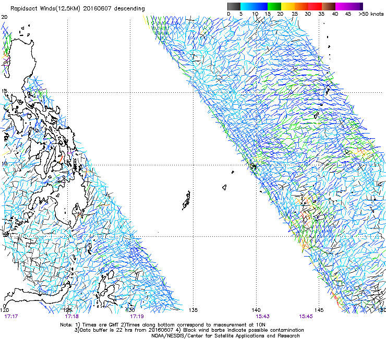Click the purple pass time '17:19'
This screenshot has height=339, width=386.
[x=137, y=316]
